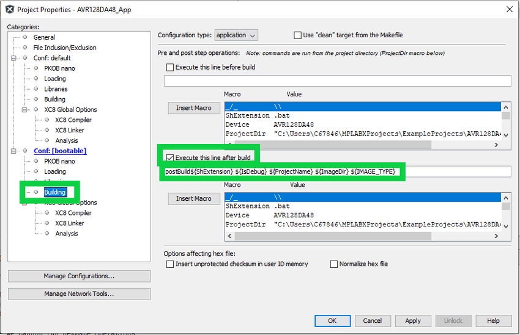Uncheck Execute this line after build
The width and height of the screenshot is (520, 335).
(170, 157)
